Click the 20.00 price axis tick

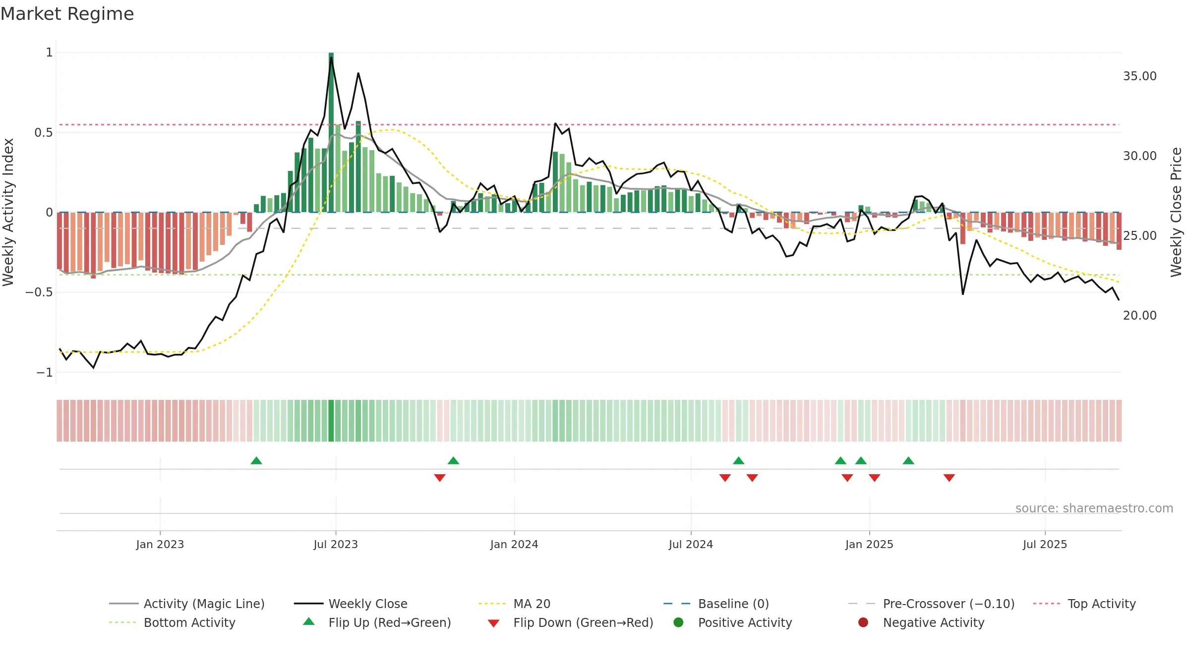(1139, 315)
